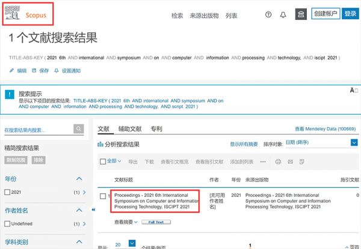Click the institution building icon
This screenshot has width=361, height=249.
301,14
